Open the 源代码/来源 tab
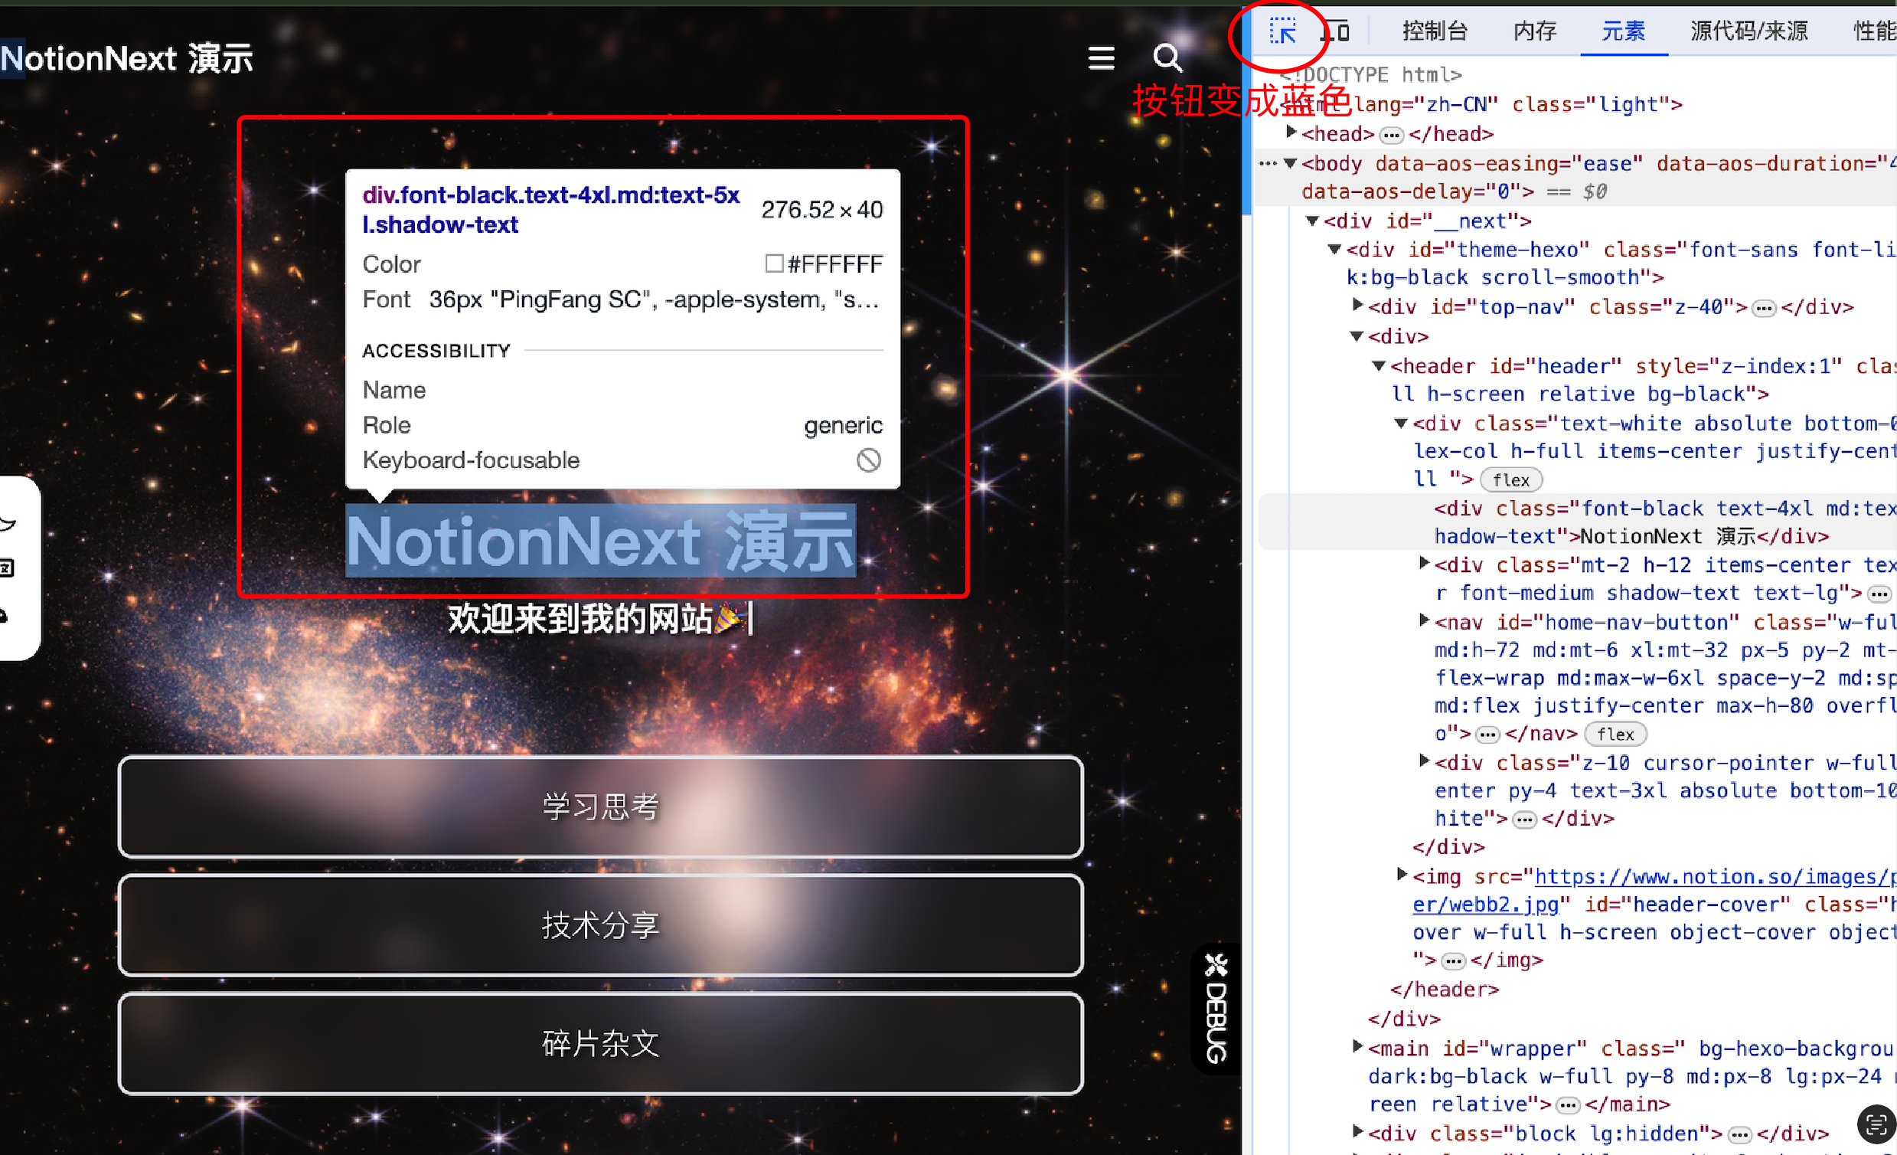The height and width of the screenshot is (1155, 1897). 1748,31
